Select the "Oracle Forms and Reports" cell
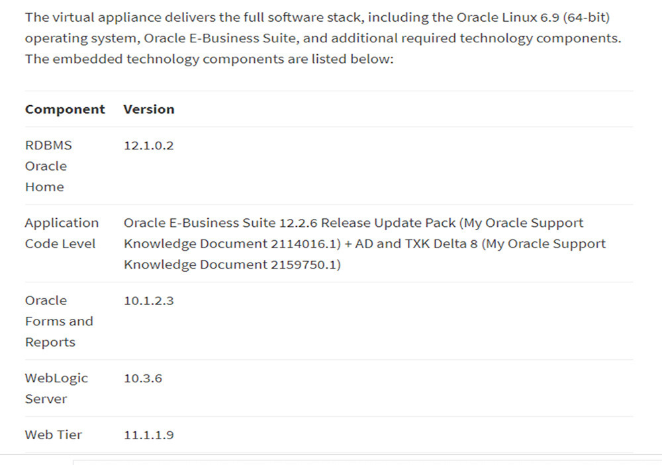This screenshot has height=465, width=662. (59, 321)
